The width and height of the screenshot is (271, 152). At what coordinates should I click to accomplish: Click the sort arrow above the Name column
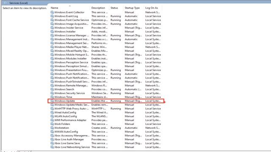[70, 6]
